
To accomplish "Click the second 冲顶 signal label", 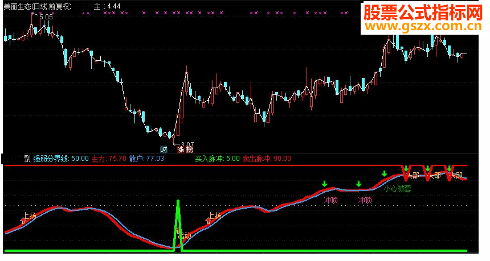I will coord(365,200).
